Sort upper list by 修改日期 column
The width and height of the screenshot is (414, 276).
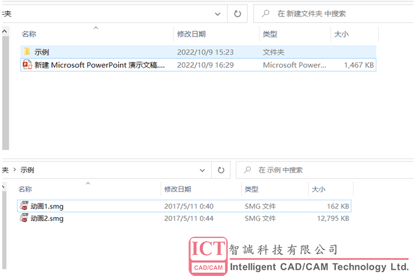[191, 34]
